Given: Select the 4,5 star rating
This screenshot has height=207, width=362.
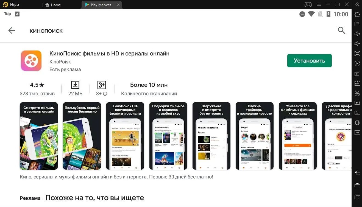Looking at the screenshot, I should point(37,85).
